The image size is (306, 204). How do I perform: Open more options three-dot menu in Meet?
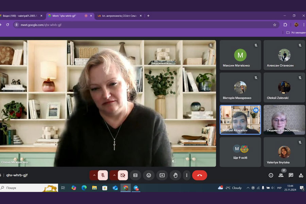[187, 175]
